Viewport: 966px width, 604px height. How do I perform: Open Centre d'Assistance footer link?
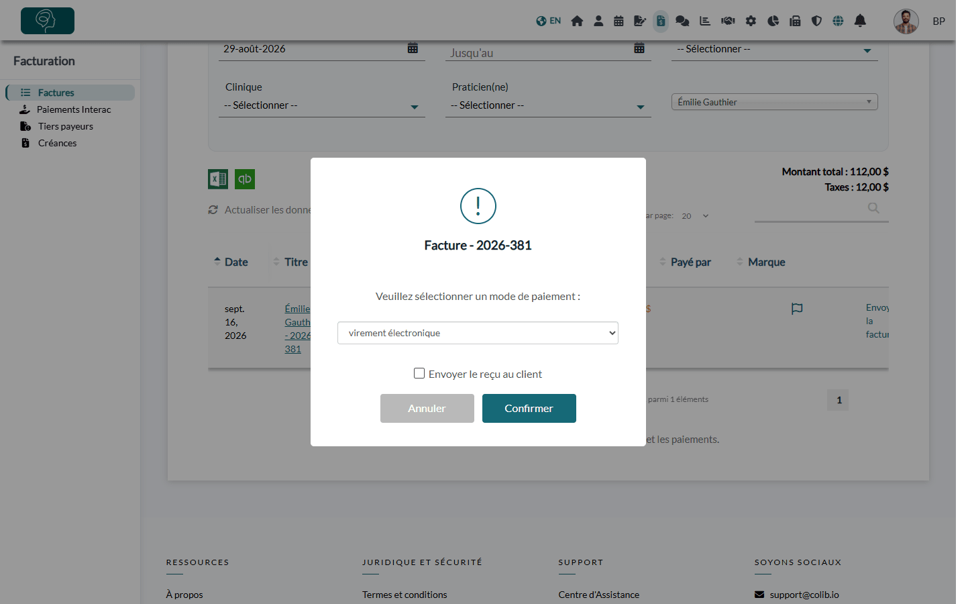599,595
